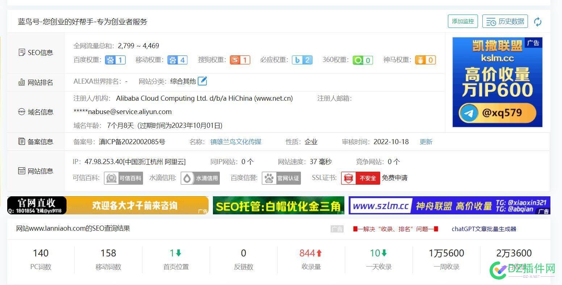Viewport: 562px width, 285px height.
Task: Click the registrant Alibaba Cloud Computing text
Action: (204, 98)
